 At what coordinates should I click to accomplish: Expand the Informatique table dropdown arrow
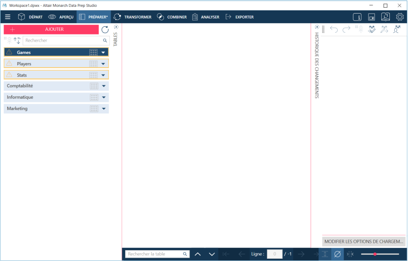coord(104,97)
